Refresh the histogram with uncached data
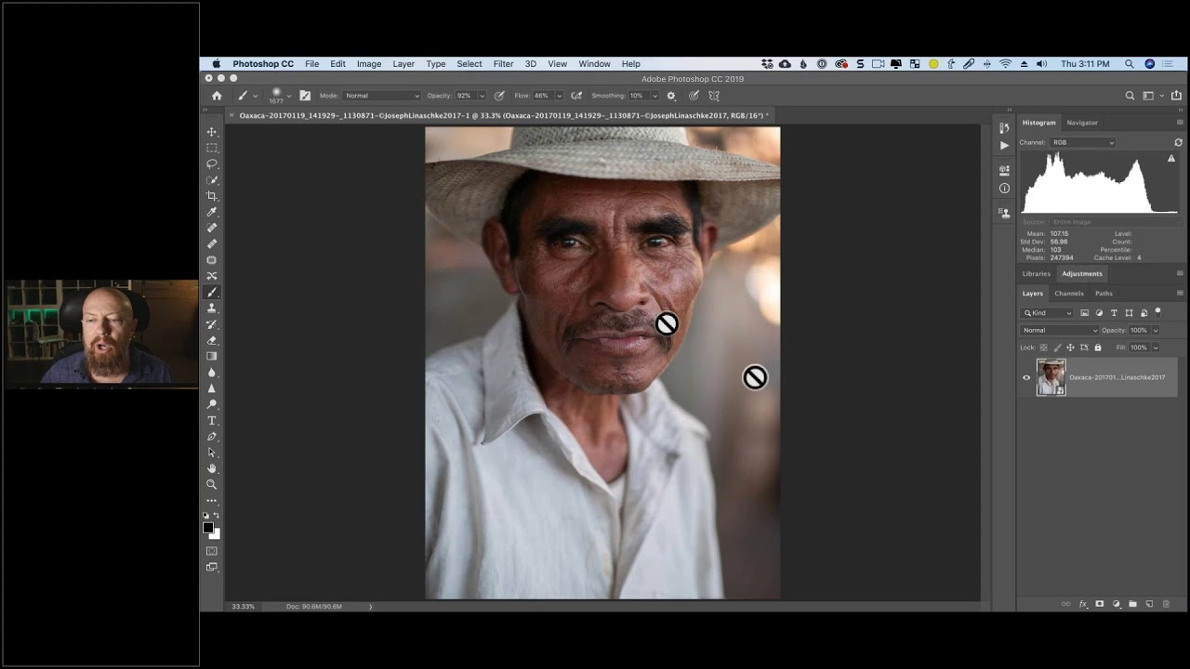Screen dimensions: 1190x669 tap(1178, 142)
